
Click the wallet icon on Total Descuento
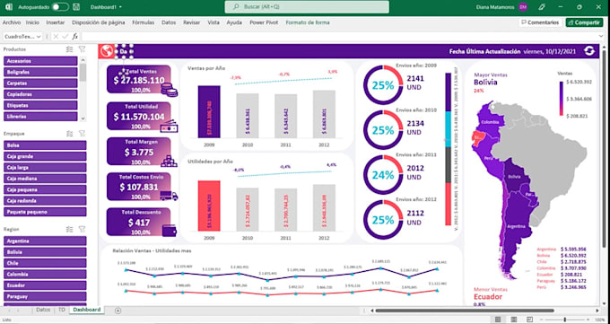click(170, 231)
